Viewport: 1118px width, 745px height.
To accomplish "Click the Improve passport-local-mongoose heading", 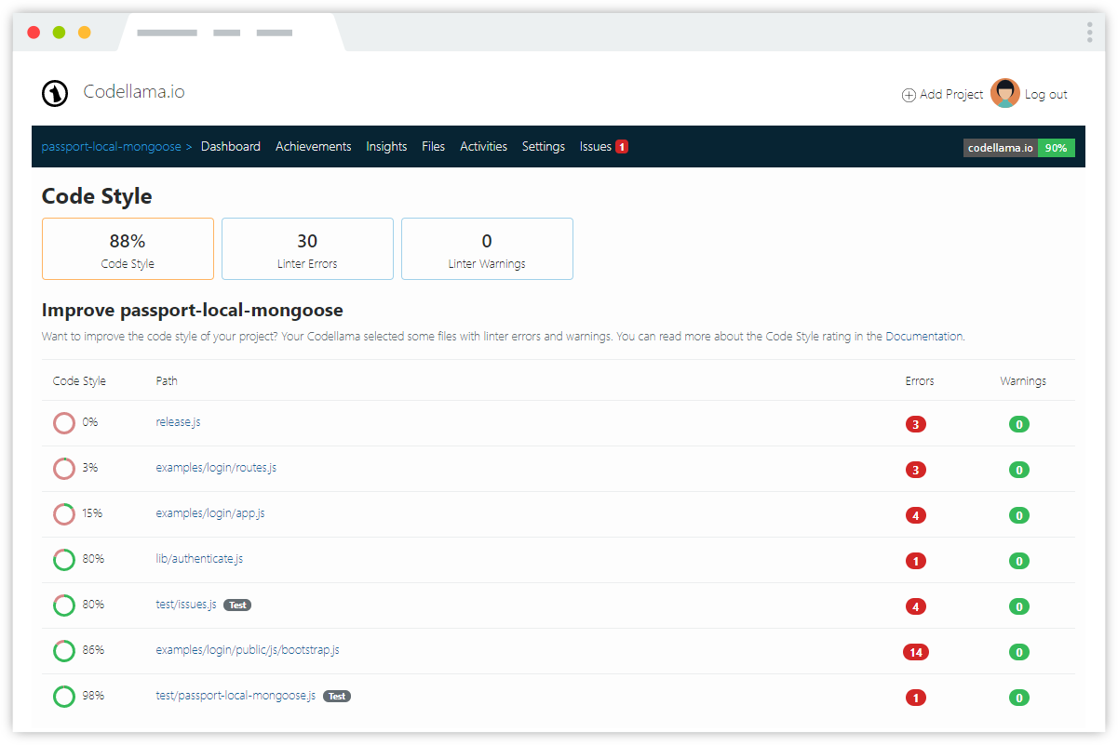I will (x=193, y=311).
